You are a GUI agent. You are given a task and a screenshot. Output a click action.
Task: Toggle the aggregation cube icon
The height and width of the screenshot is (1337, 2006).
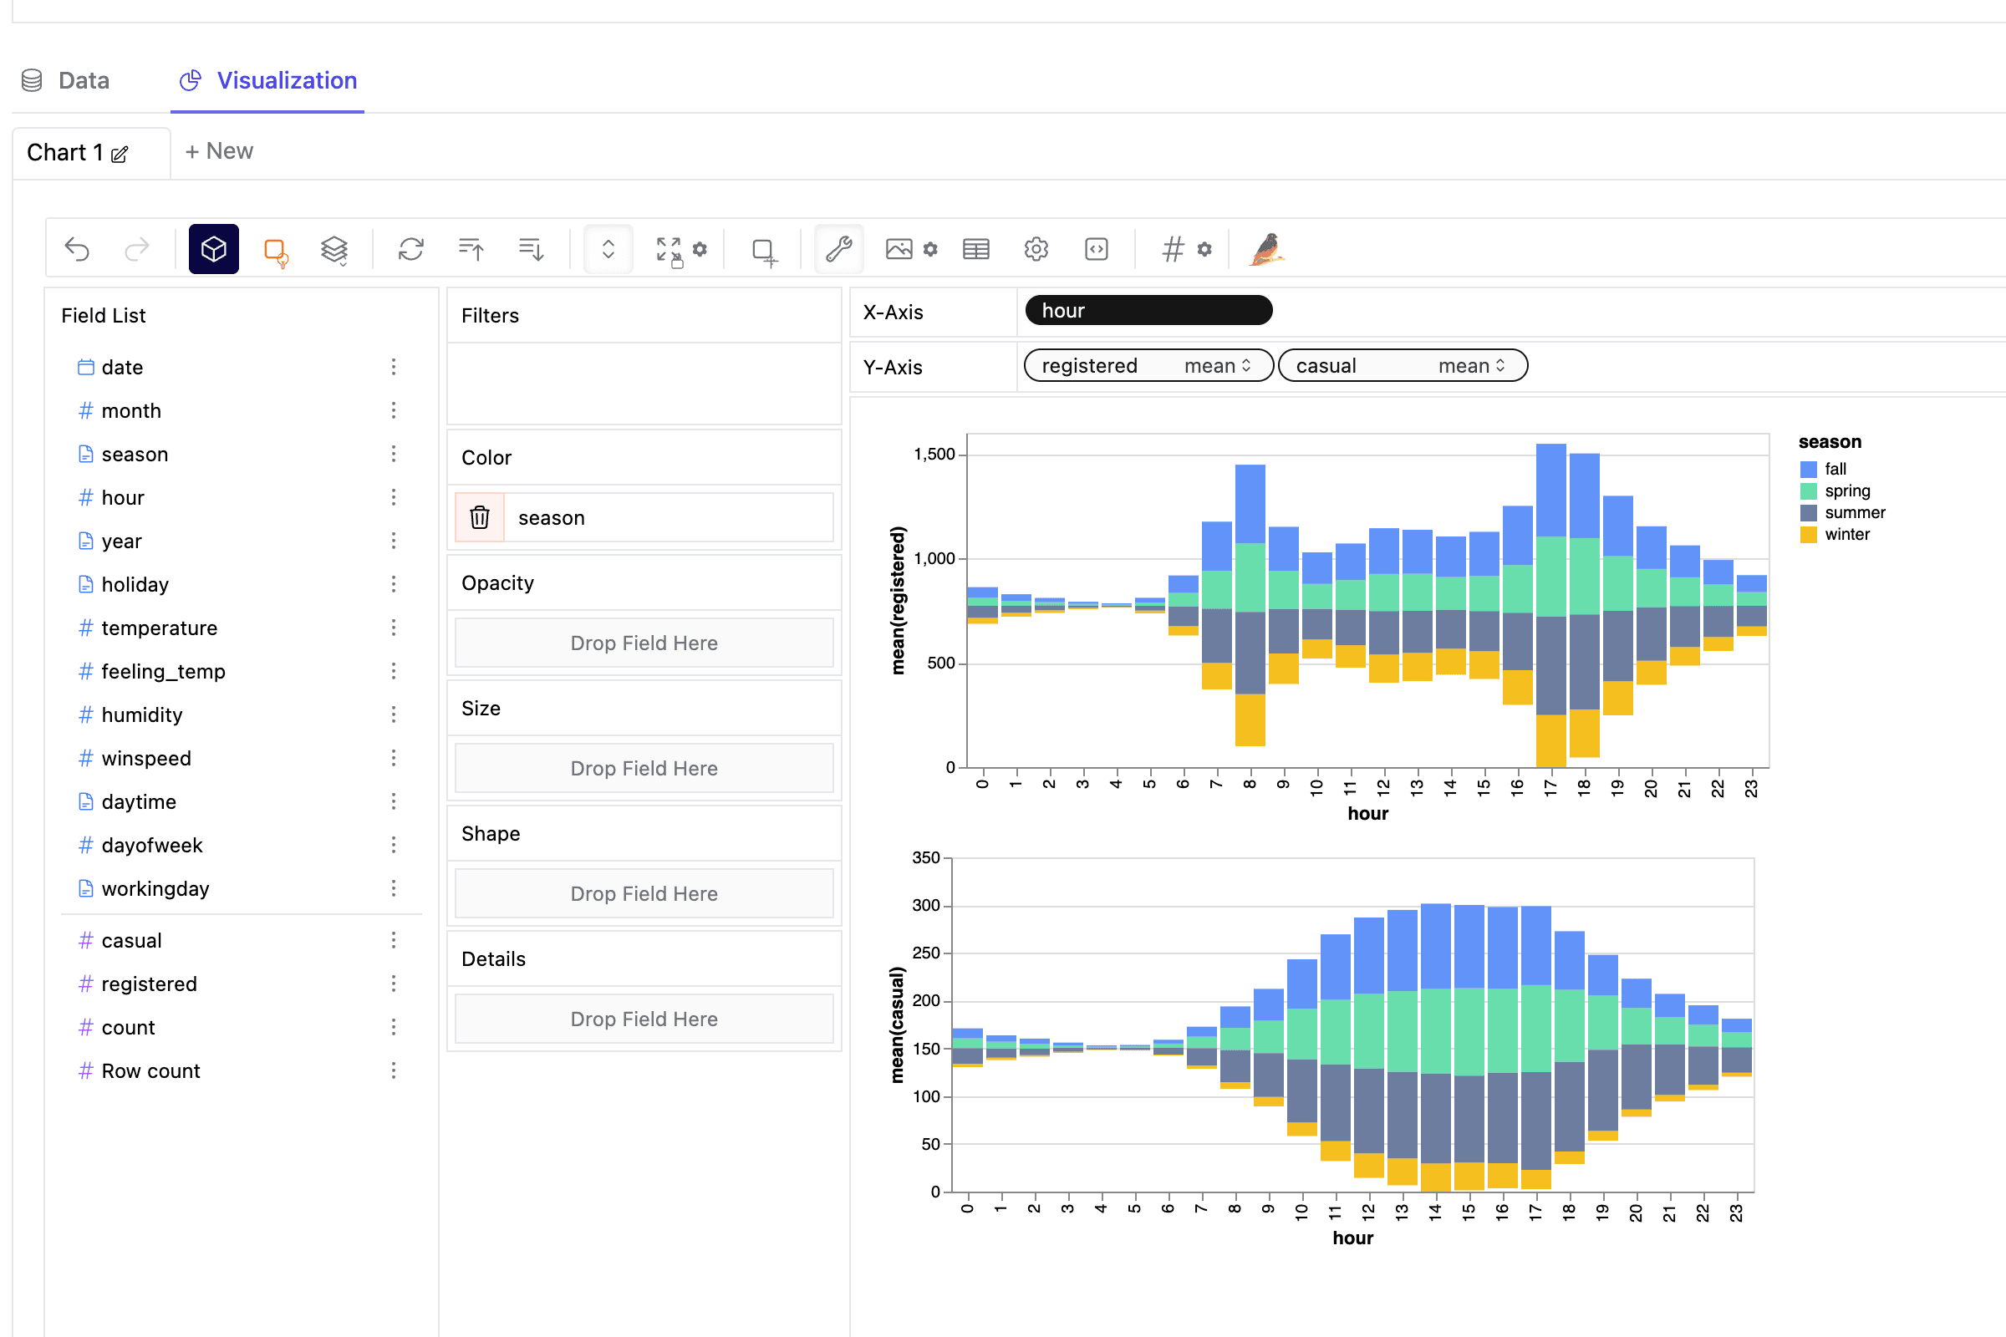click(x=213, y=249)
